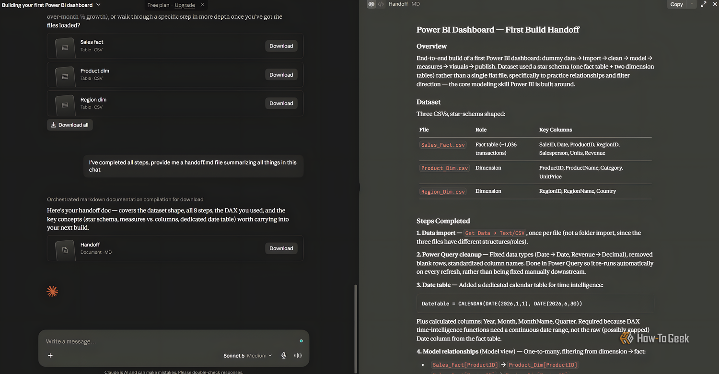719x374 pixels.
Task: Close the Handoff artifact panel
Action: [x=715, y=4]
